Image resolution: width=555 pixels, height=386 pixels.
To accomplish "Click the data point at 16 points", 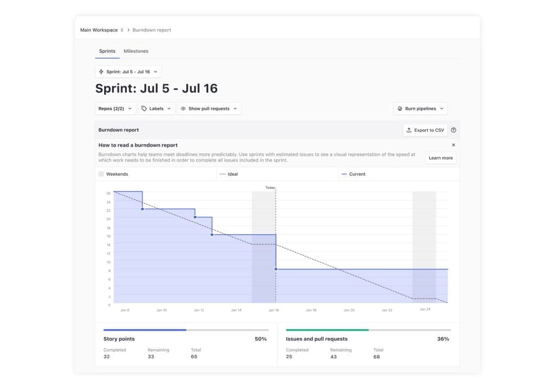I will (x=212, y=234).
